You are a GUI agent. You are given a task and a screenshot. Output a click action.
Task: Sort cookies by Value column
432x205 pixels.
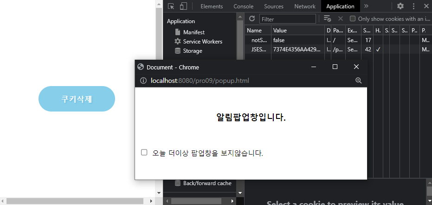tap(298, 31)
